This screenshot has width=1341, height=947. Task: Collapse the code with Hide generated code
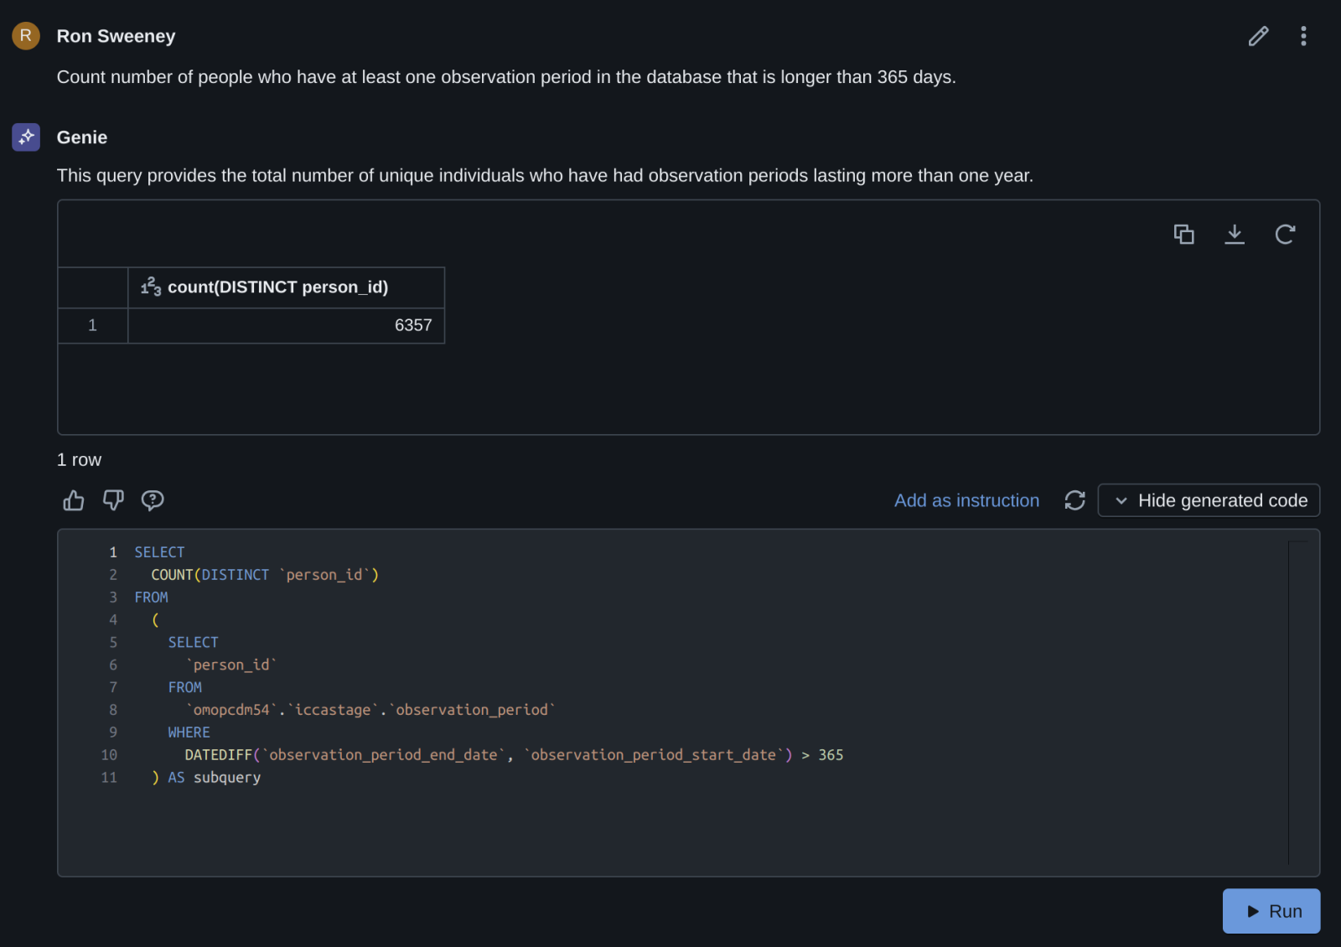pos(1209,500)
